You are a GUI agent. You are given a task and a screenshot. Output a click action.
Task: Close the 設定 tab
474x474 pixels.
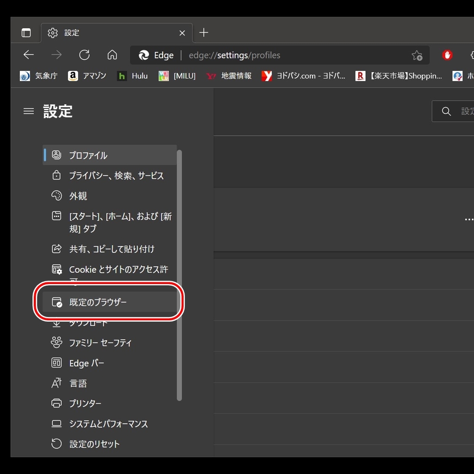[x=182, y=33]
